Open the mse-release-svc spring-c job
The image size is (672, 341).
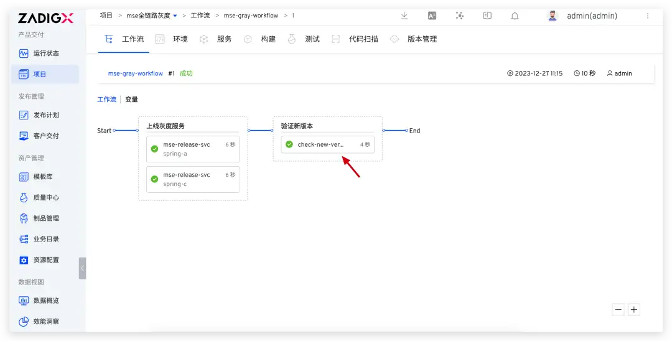click(193, 179)
